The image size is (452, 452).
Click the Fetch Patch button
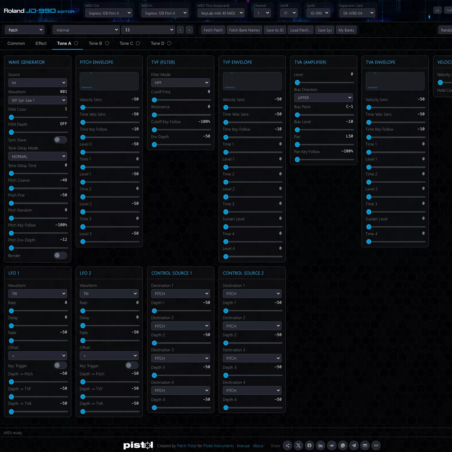[x=213, y=30]
